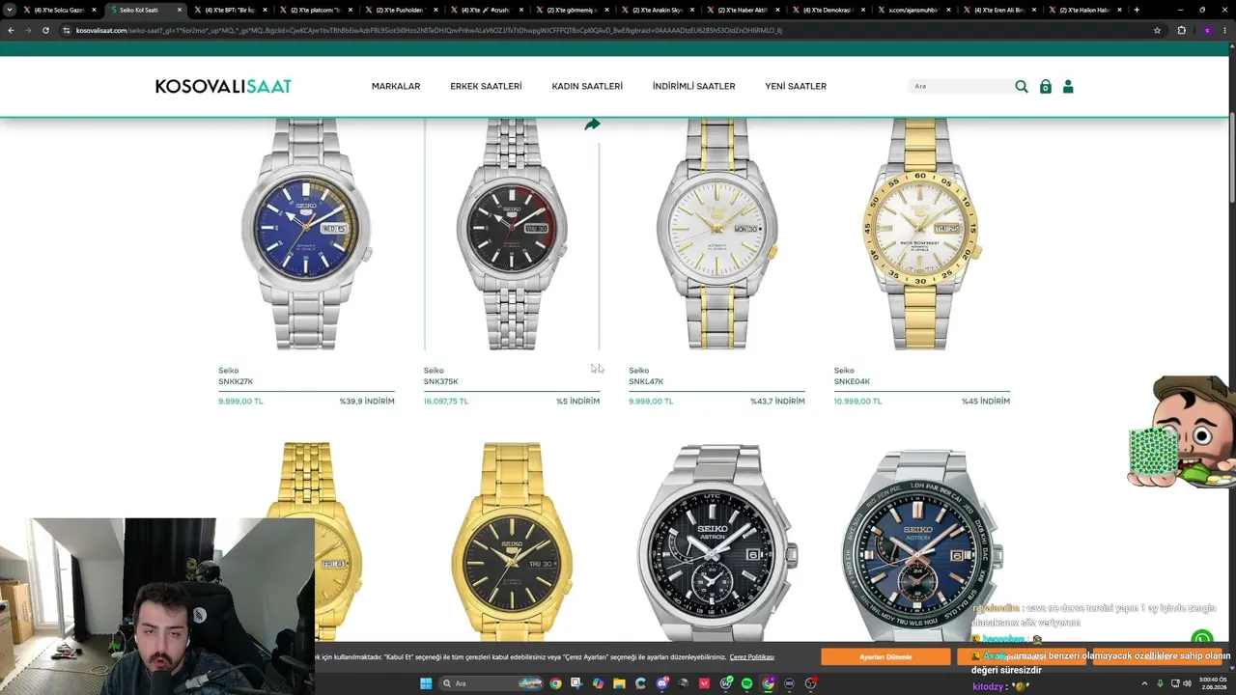Click the browser address bar URL
Viewport: 1236px width, 695px height.
[430, 30]
